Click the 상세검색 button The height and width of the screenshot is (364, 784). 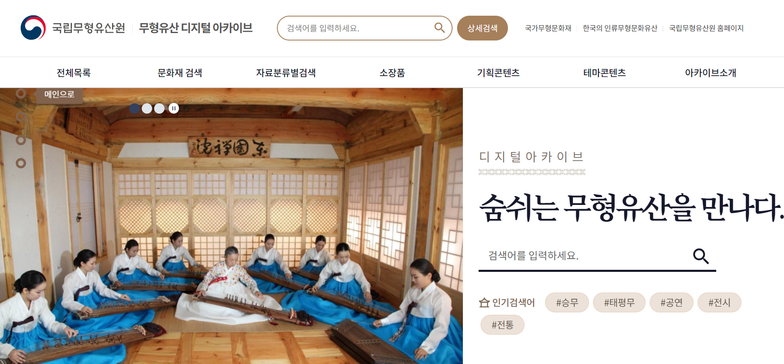pyautogui.click(x=482, y=28)
